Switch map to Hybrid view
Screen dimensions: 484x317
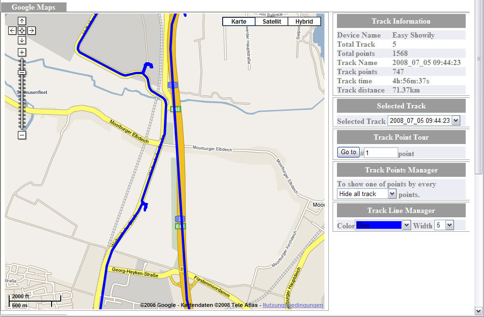(x=304, y=22)
